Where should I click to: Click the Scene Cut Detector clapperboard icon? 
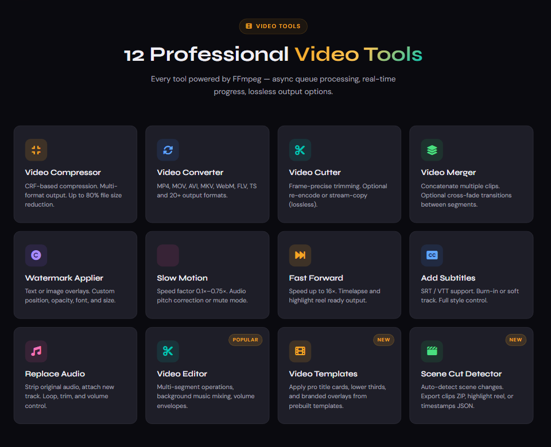click(432, 351)
